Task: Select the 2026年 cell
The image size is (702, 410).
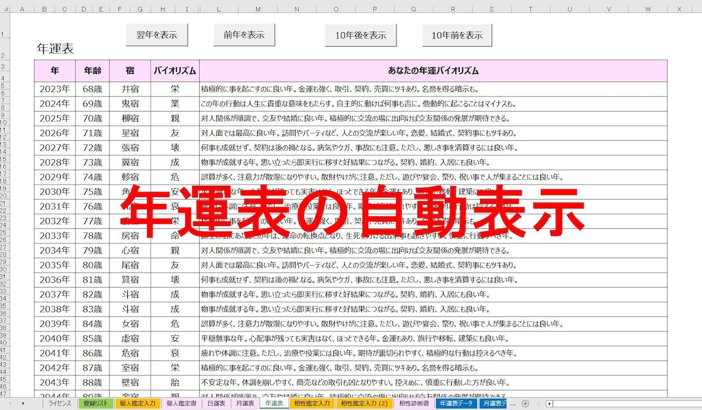Action: [x=55, y=133]
